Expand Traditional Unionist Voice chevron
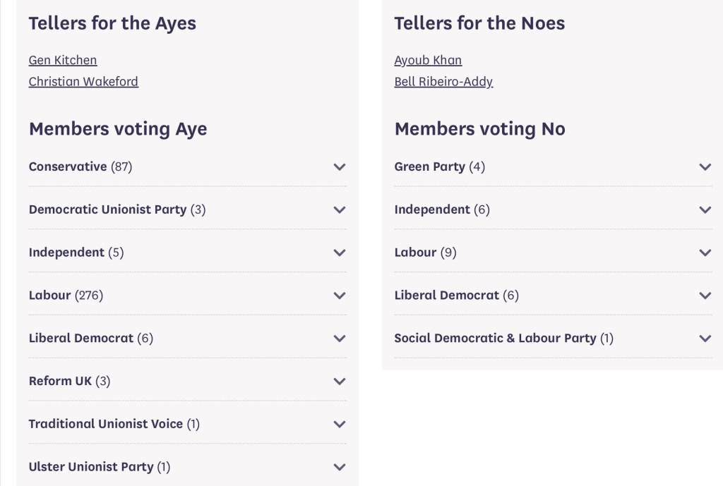Viewport: 723px width, 486px height. point(340,424)
